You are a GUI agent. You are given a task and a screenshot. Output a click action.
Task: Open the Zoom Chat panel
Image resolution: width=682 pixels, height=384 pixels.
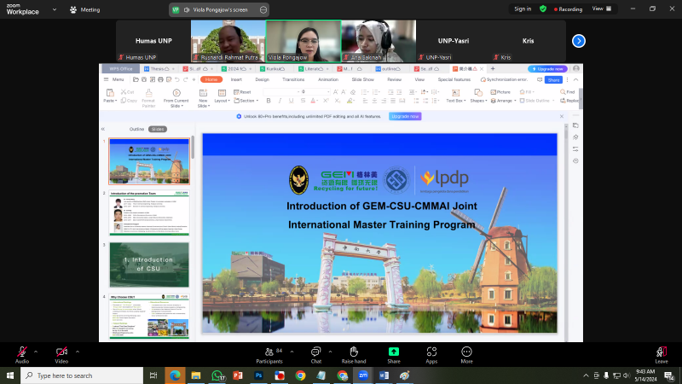[x=315, y=355]
